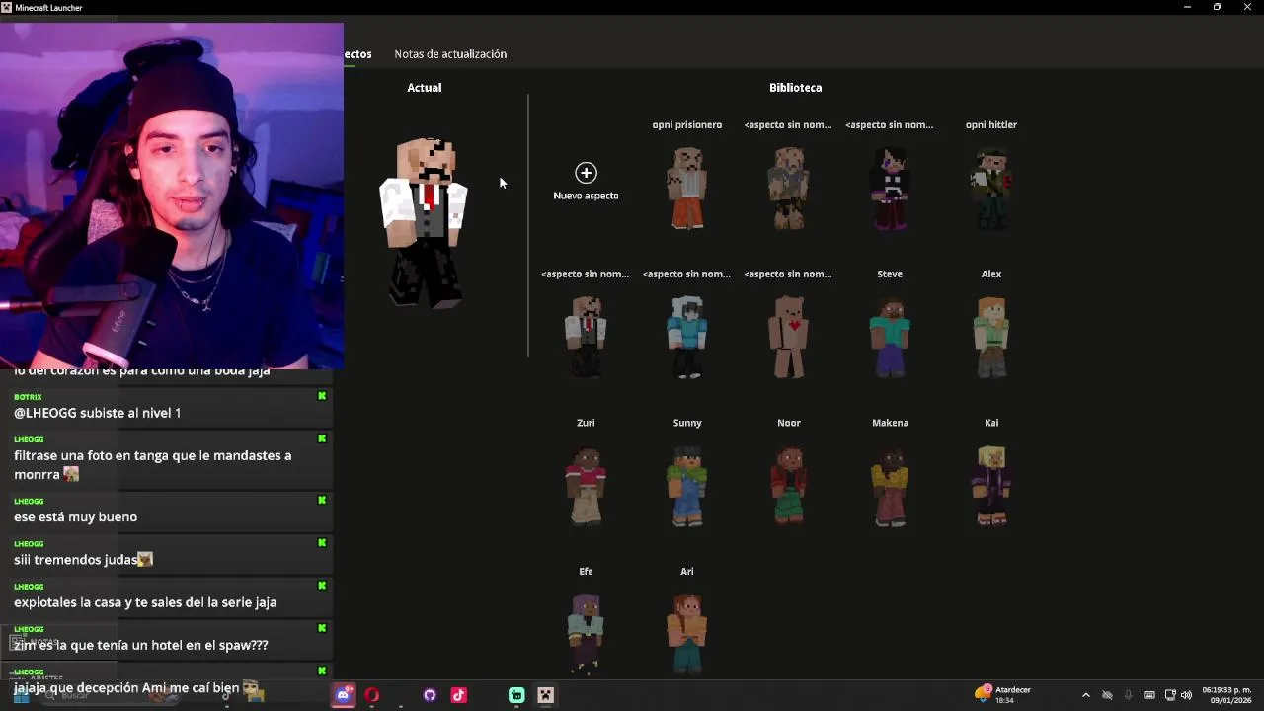Select unnamed bare skin with red heart
The width and height of the screenshot is (1264, 711).
[x=789, y=337]
